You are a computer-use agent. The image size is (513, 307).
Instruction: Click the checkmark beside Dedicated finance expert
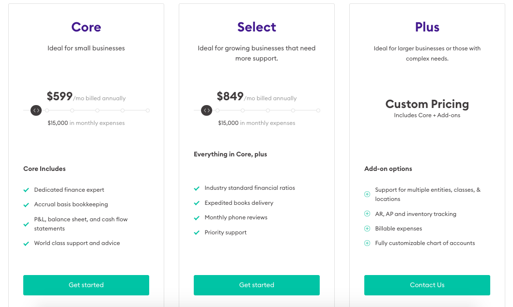26,190
